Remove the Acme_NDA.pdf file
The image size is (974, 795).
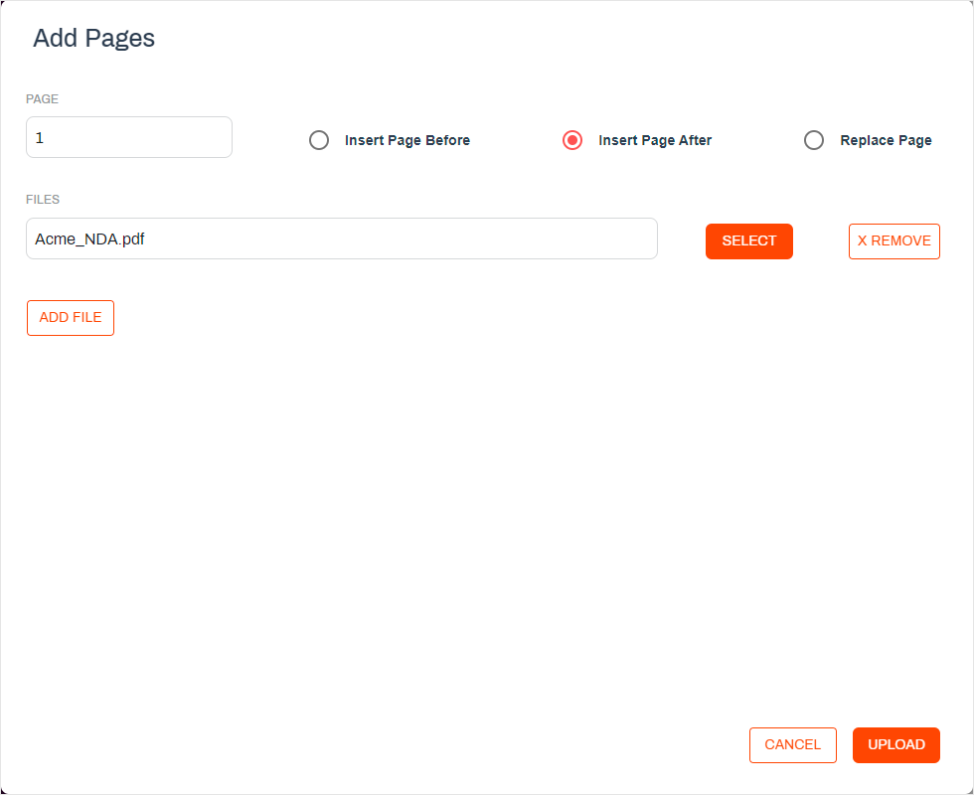pyautogui.click(x=894, y=240)
